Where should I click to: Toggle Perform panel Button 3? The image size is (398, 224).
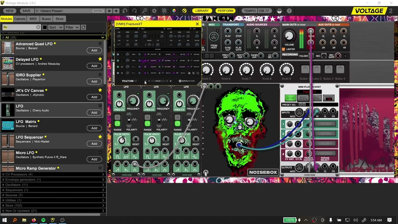[x=328, y=69]
